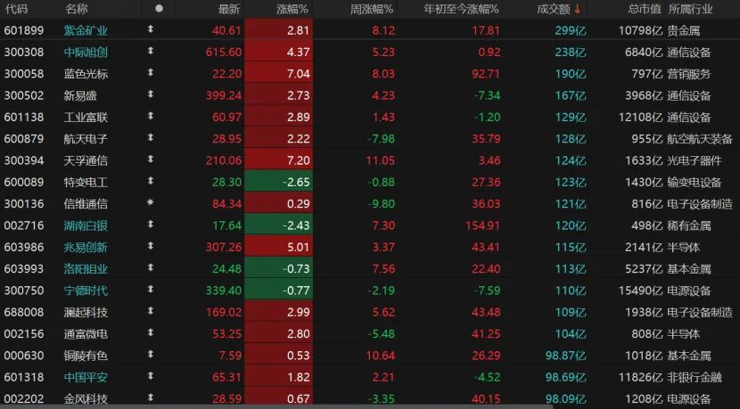
Task: Click the marker icon in 铜陵有色 row
Action: [x=151, y=355]
